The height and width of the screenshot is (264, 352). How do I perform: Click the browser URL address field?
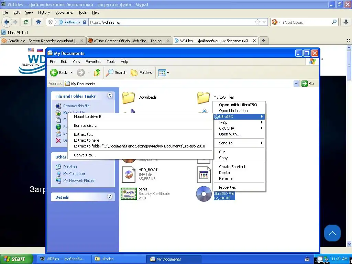coord(172,22)
